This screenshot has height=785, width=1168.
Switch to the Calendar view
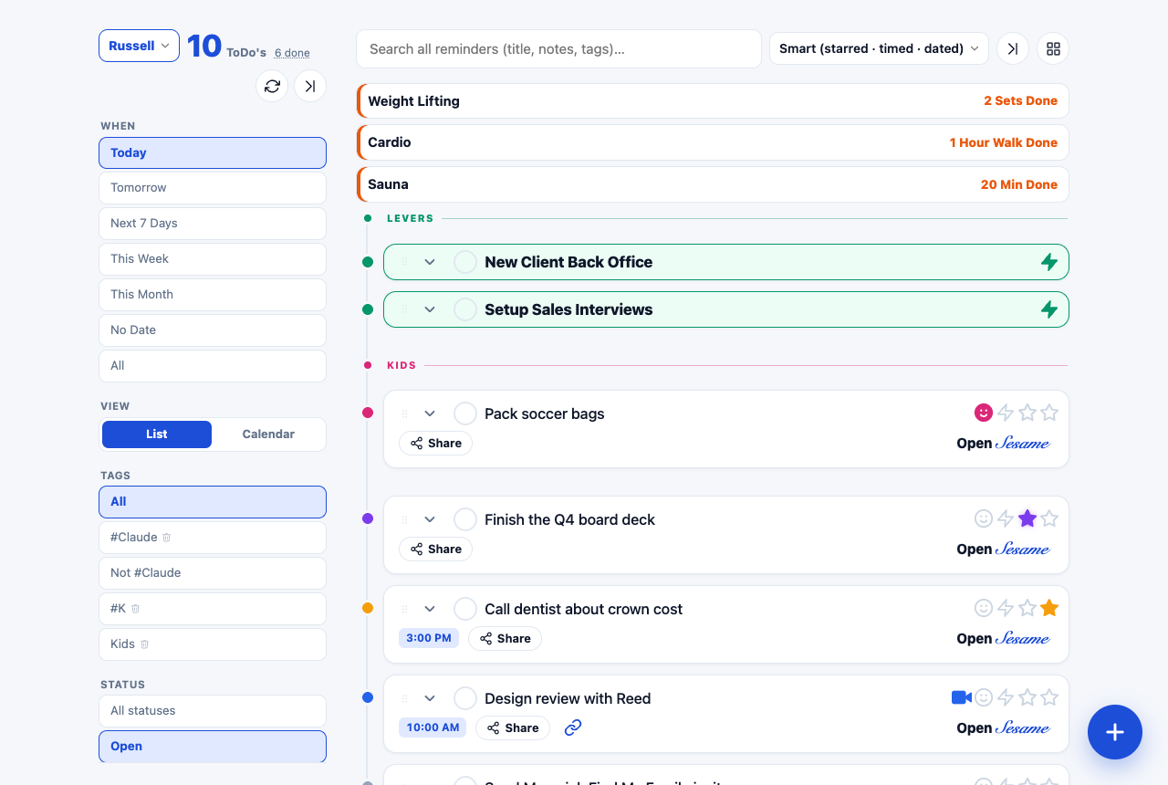(x=268, y=434)
